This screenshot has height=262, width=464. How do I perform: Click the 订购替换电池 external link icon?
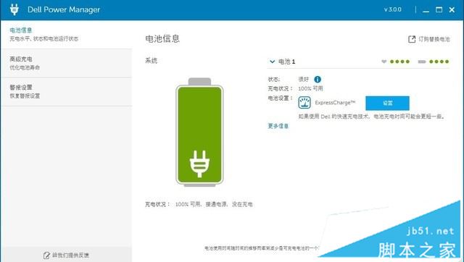click(412, 39)
